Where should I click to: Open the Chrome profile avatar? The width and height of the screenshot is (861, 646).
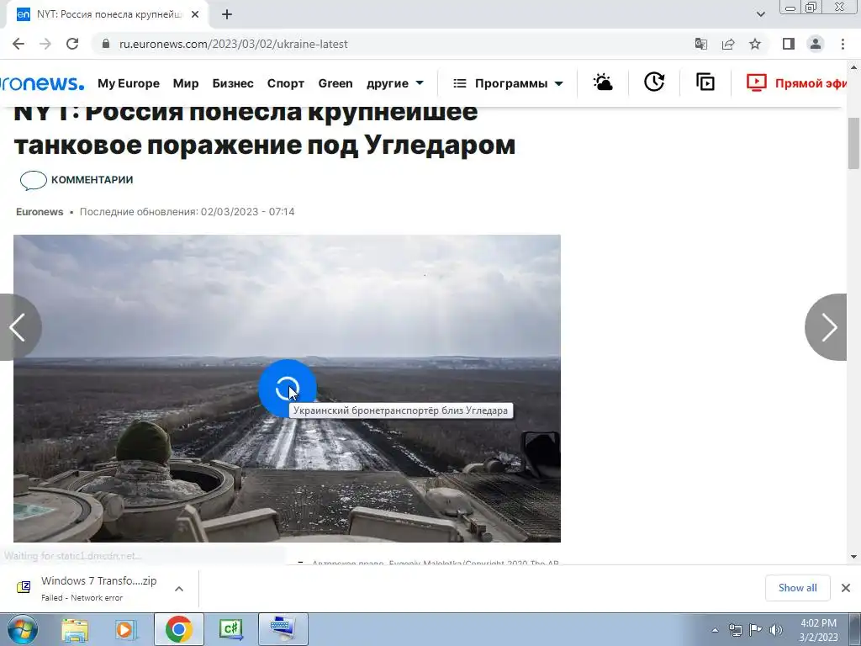tap(816, 44)
